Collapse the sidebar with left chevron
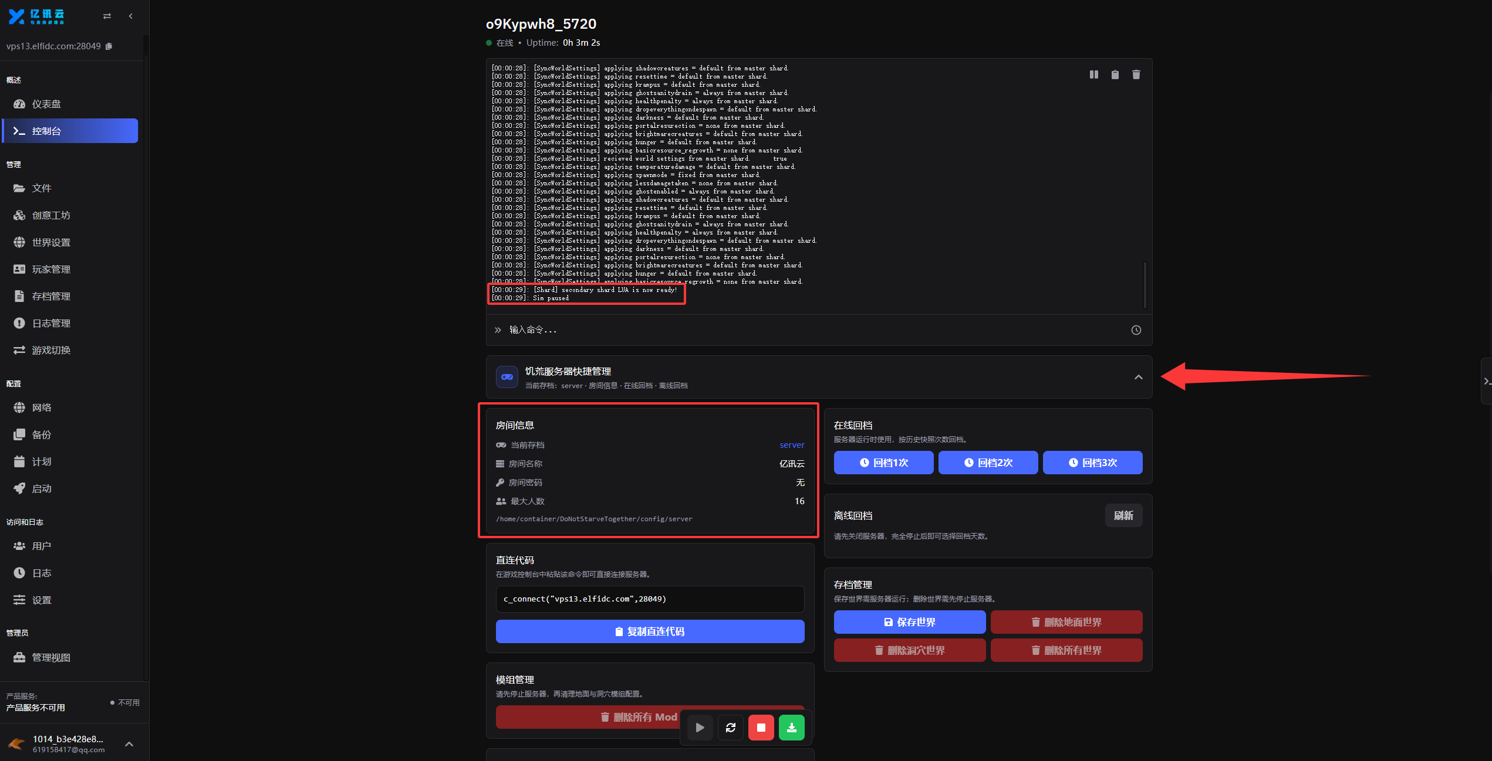Viewport: 1492px width, 761px height. click(130, 16)
